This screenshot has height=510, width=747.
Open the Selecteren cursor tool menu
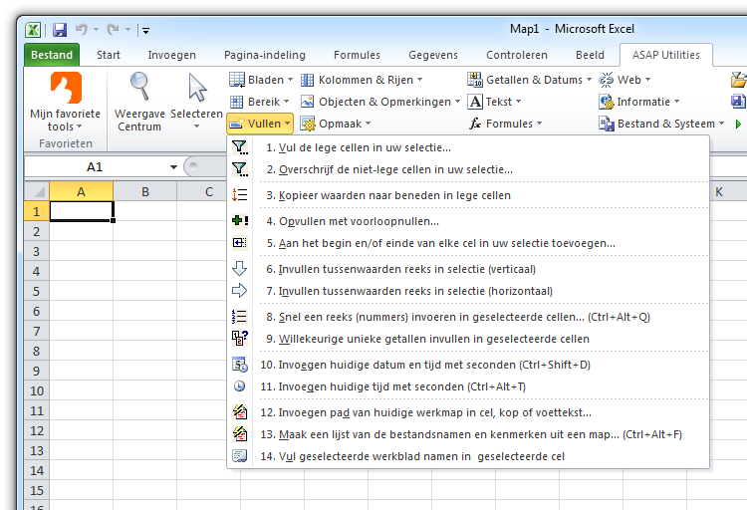pos(197,102)
